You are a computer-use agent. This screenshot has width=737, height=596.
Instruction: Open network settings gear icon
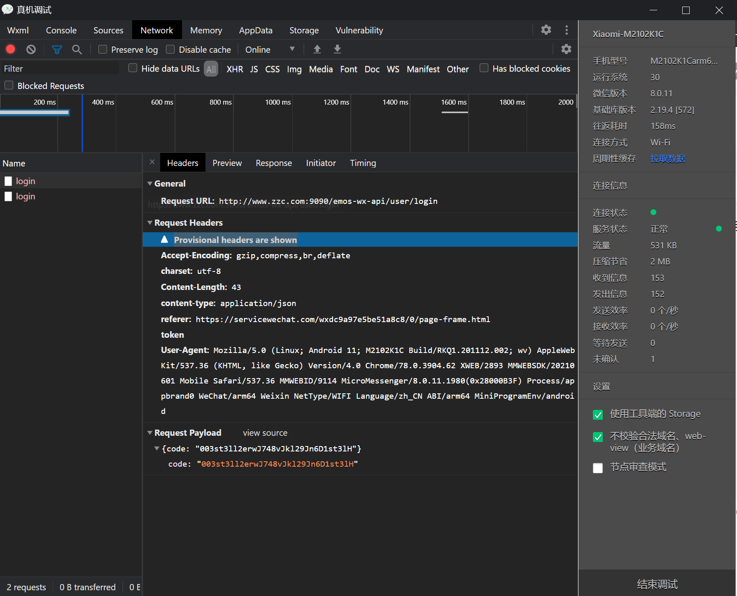point(566,49)
